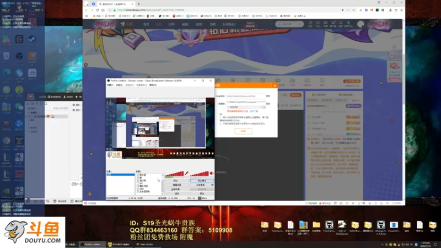Click the rtmp address input field
441x248 pixels.
coord(246,96)
